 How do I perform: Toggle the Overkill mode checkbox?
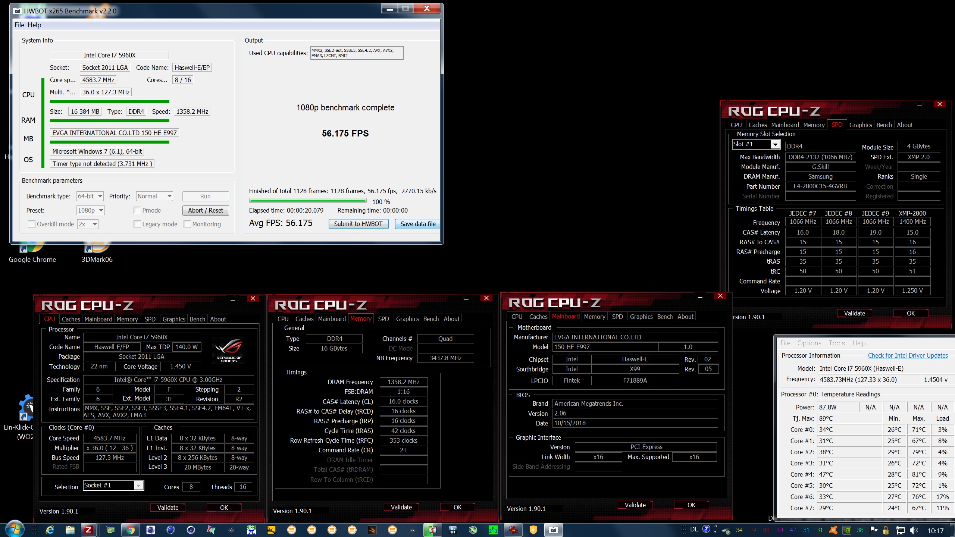click(32, 224)
